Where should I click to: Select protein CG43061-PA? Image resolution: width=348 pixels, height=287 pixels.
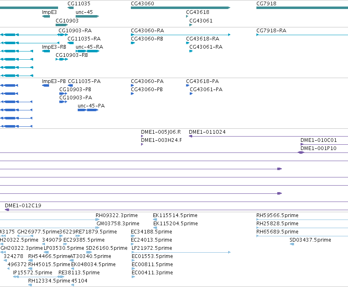[x=206, y=90]
